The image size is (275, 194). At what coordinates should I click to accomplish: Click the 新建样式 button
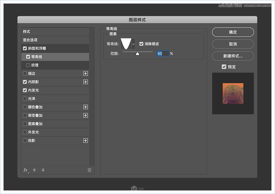(x=233, y=56)
